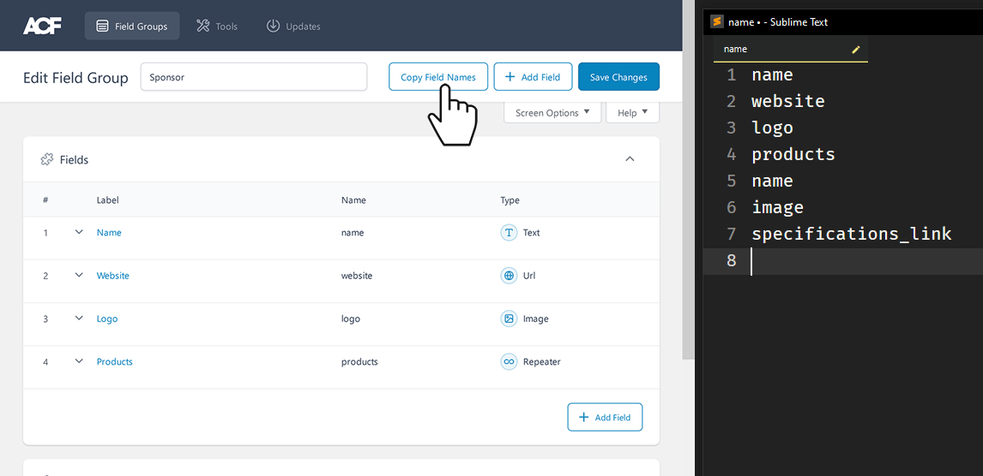This screenshot has height=476, width=983.
Task: Click the 'logo' field name cell
Action: [351, 319]
